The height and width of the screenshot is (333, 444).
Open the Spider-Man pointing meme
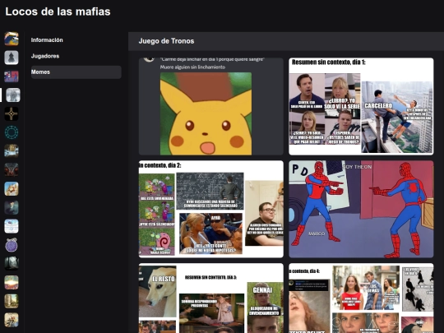pyautogui.click(x=361, y=209)
